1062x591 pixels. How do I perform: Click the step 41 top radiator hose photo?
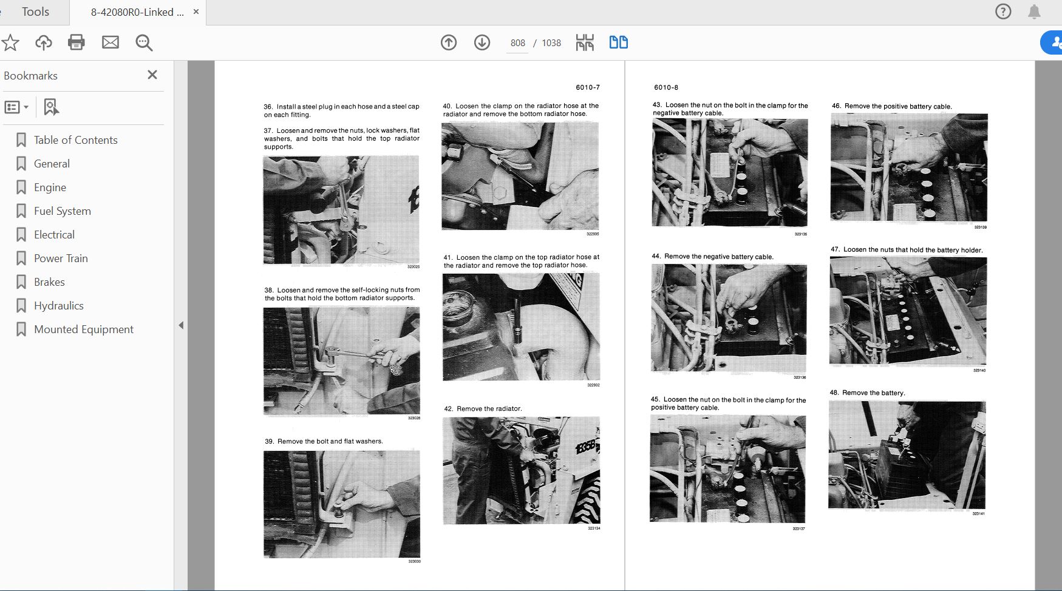tap(521, 327)
